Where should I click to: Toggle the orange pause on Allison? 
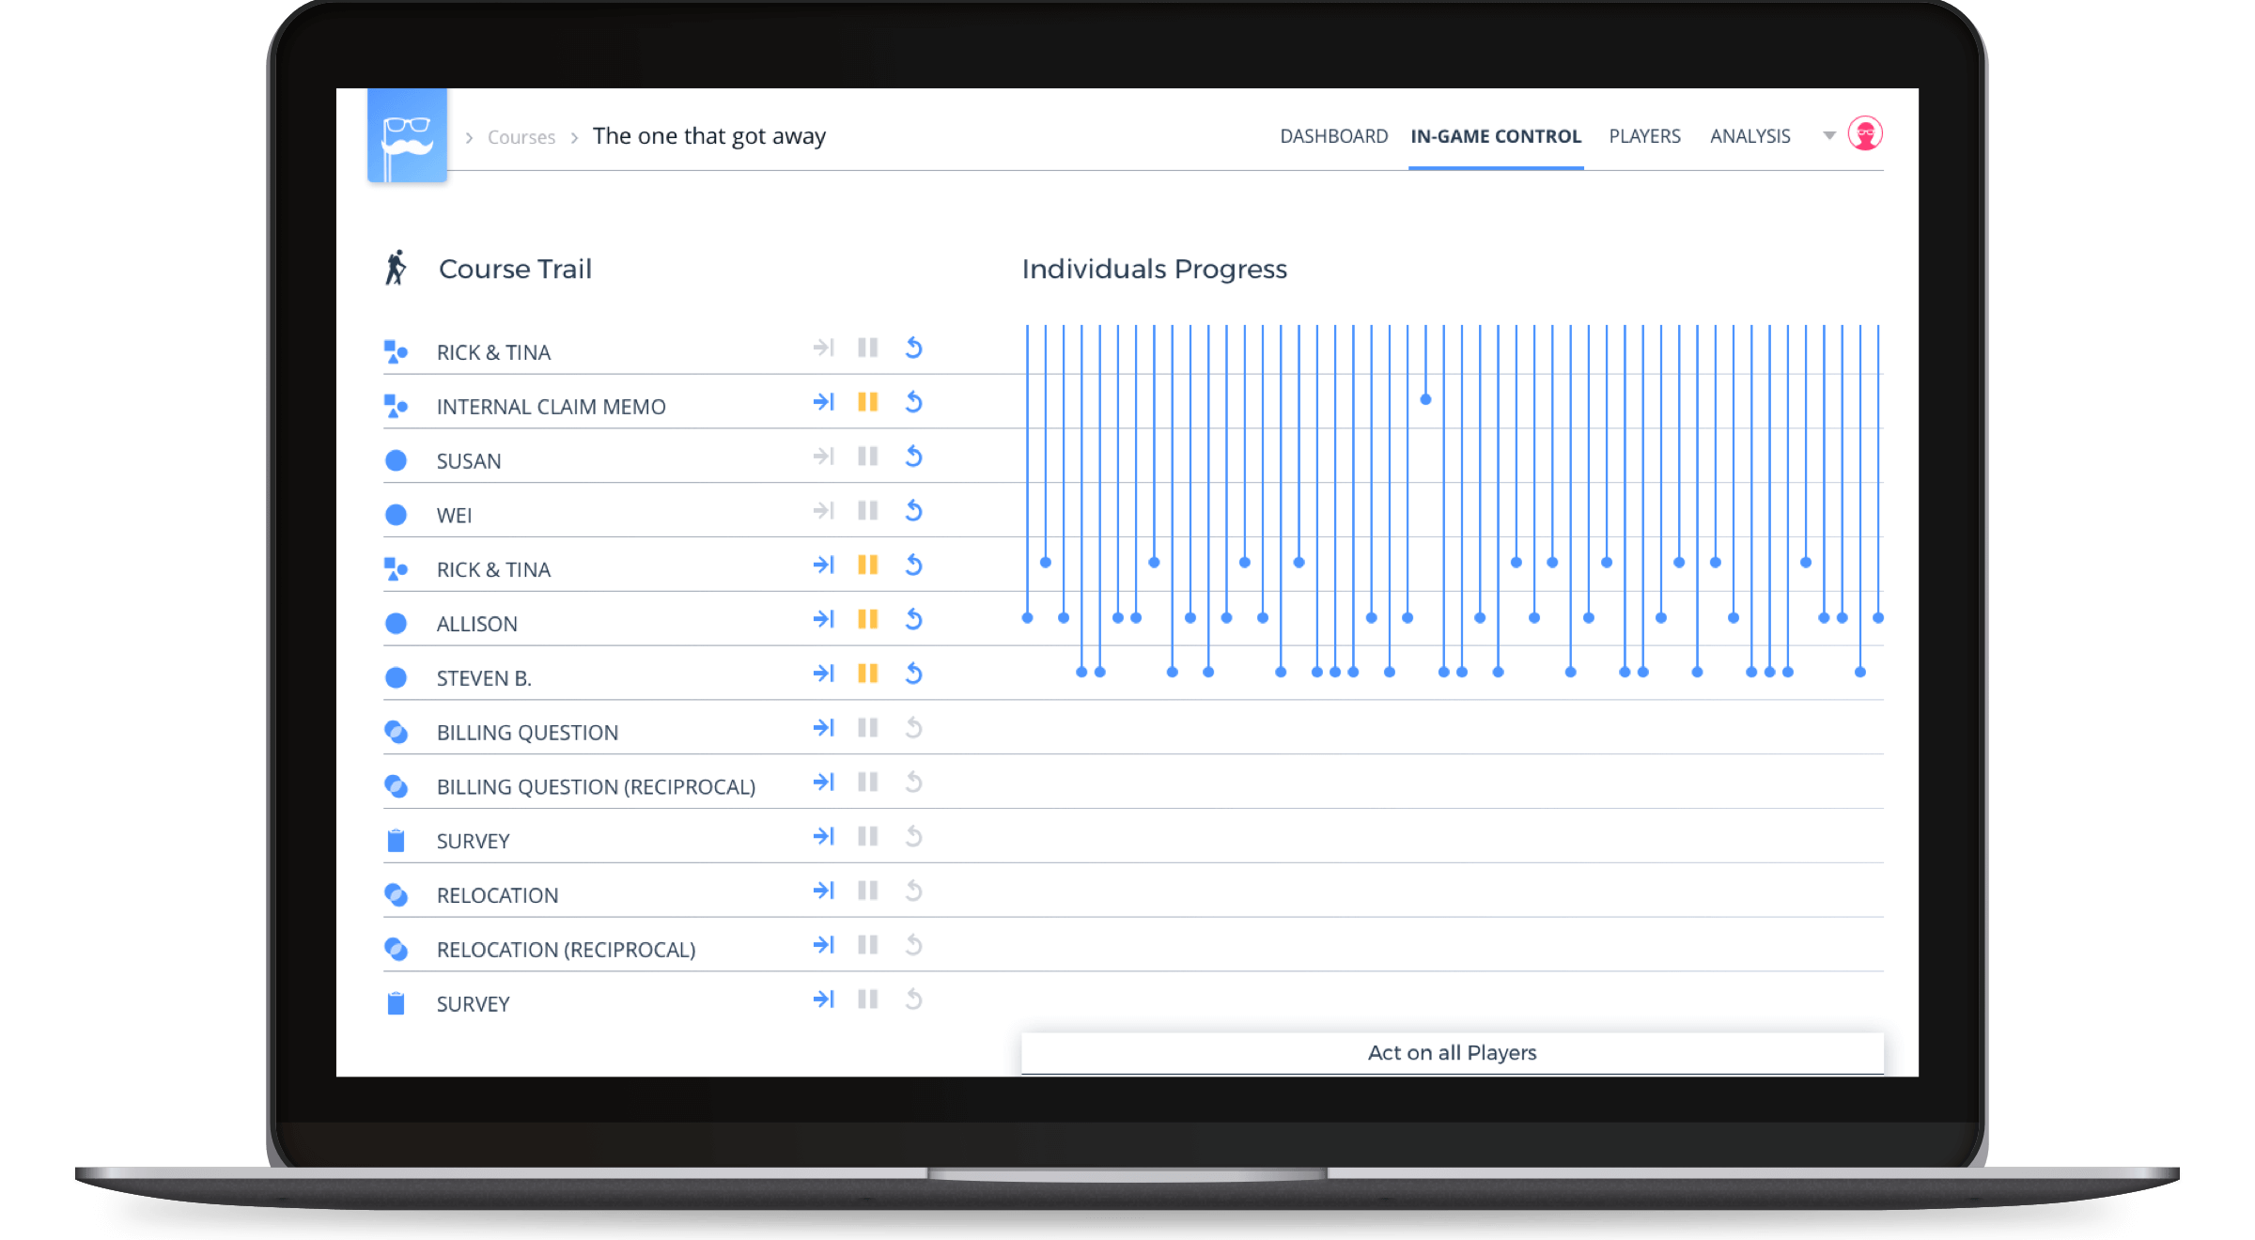click(x=867, y=619)
